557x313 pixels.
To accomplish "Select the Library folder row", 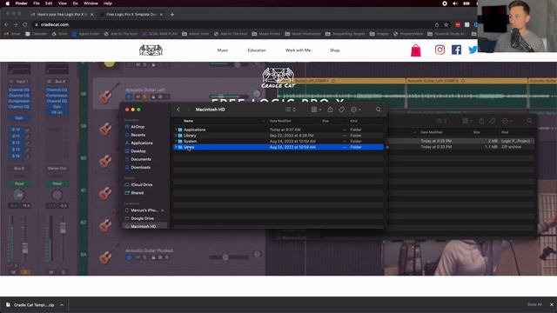I will [x=278, y=136].
